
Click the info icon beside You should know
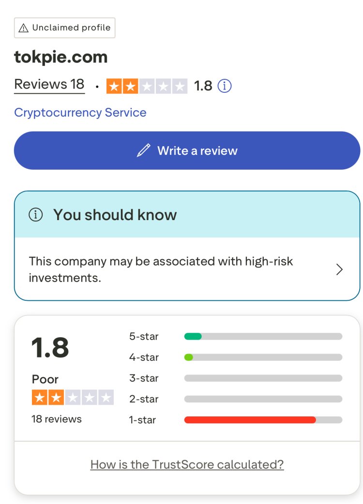click(x=36, y=215)
